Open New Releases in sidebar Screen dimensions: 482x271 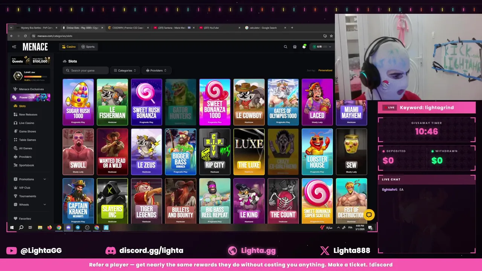coord(25,114)
